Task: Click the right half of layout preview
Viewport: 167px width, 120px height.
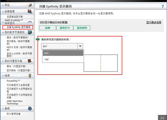Action: 109,63
